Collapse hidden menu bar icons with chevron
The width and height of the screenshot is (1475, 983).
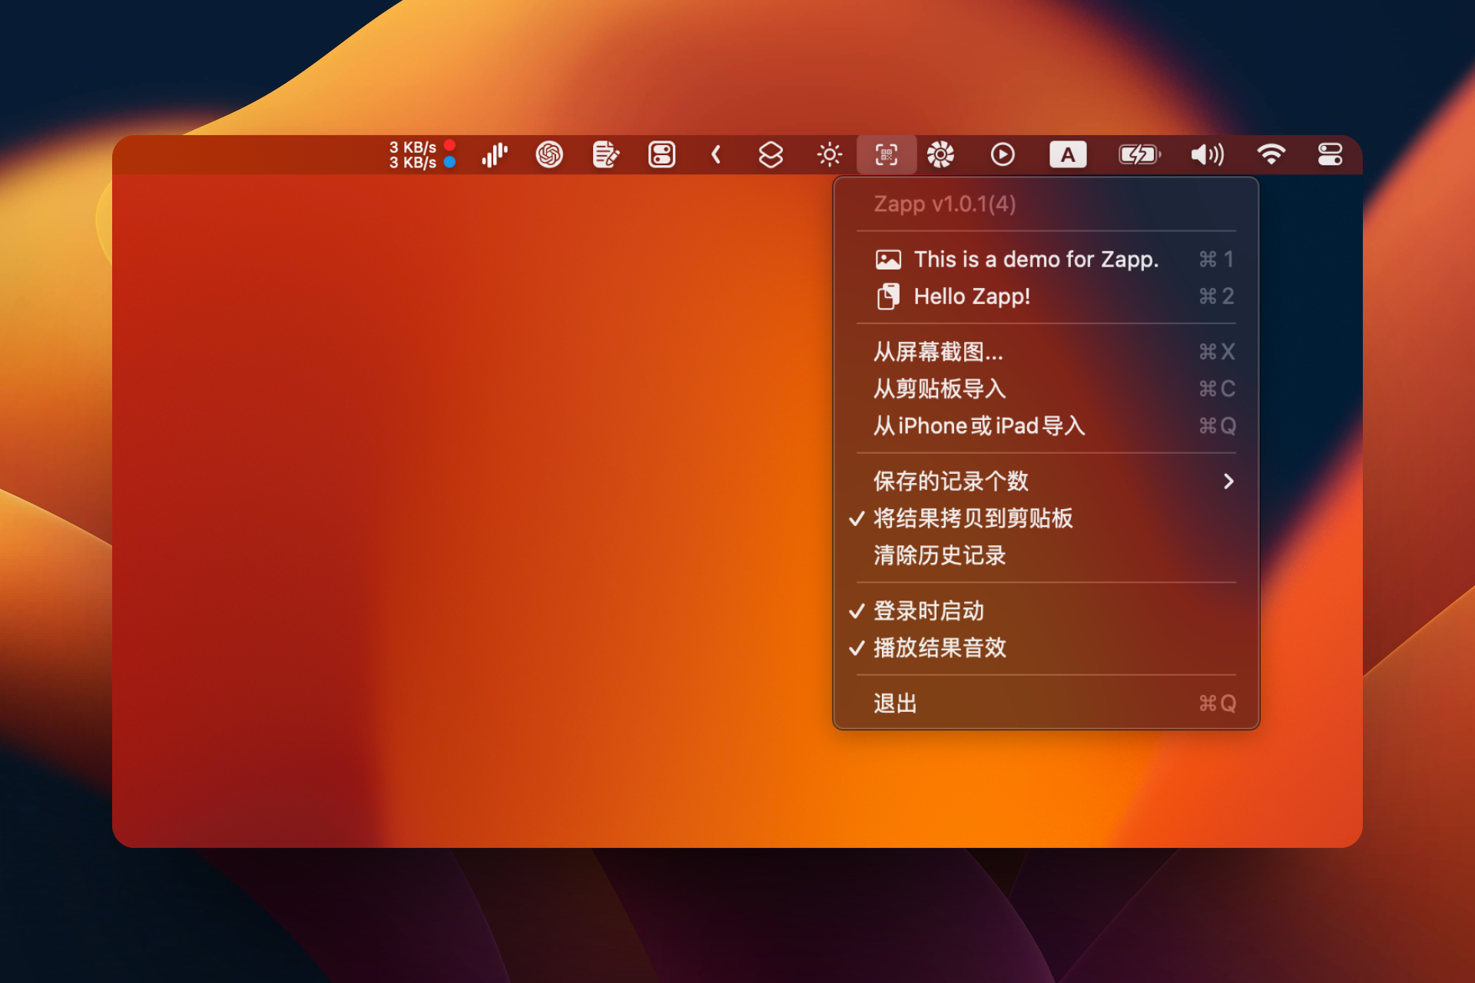tap(716, 155)
